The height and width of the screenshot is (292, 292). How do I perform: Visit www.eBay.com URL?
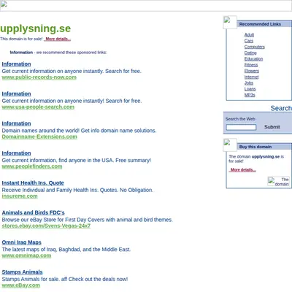(x=21, y=285)
